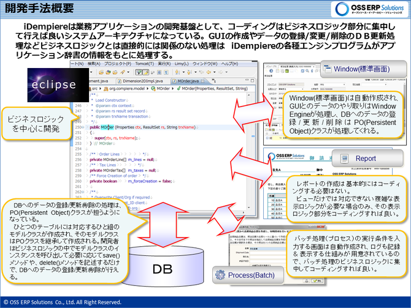
Task: Close the MOrder.java editor tab
Action: [x=202, y=81]
